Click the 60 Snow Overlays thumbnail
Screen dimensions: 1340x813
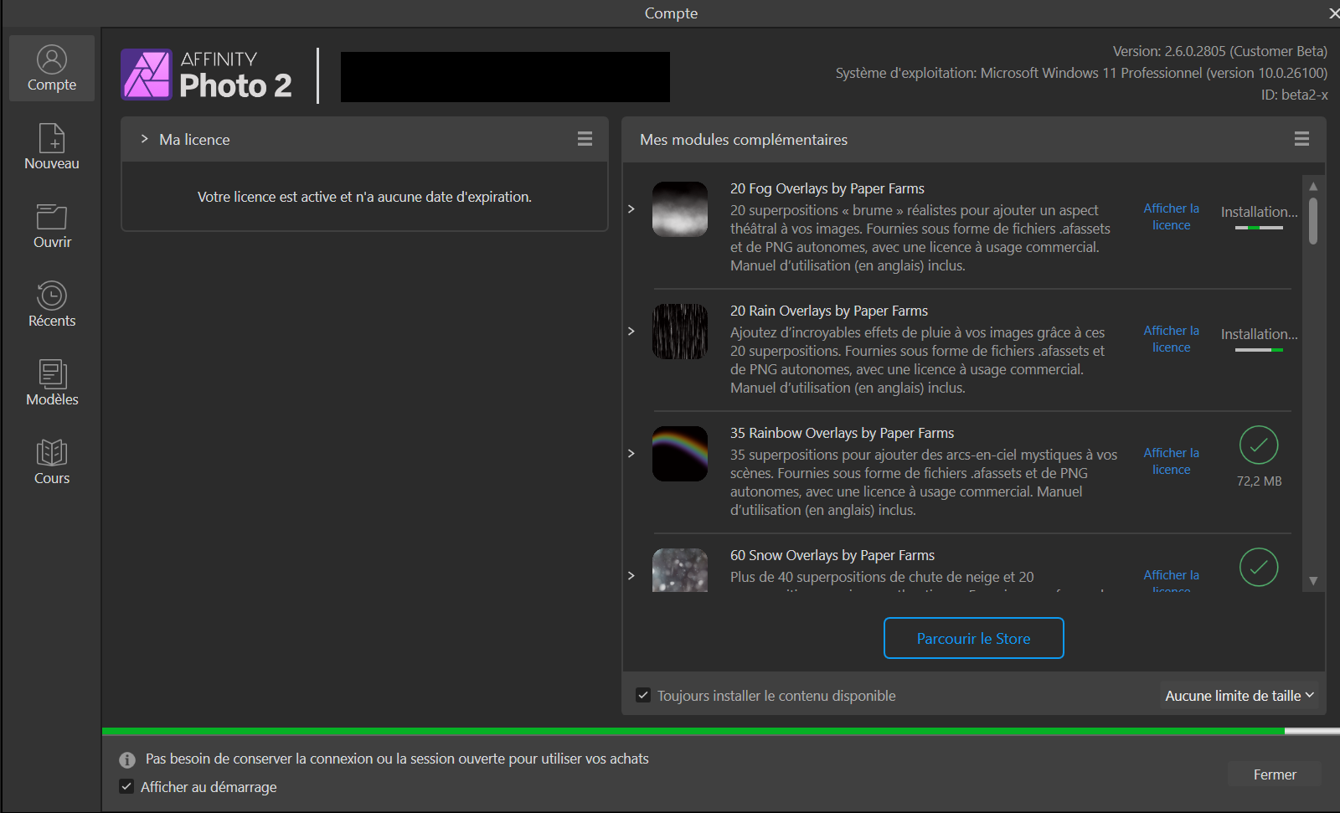[680, 570]
